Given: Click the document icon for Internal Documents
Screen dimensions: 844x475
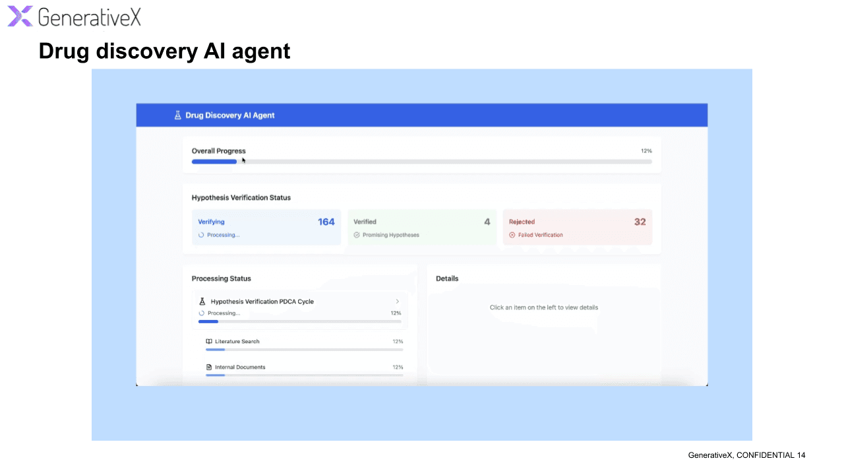Looking at the screenshot, I should [209, 367].
